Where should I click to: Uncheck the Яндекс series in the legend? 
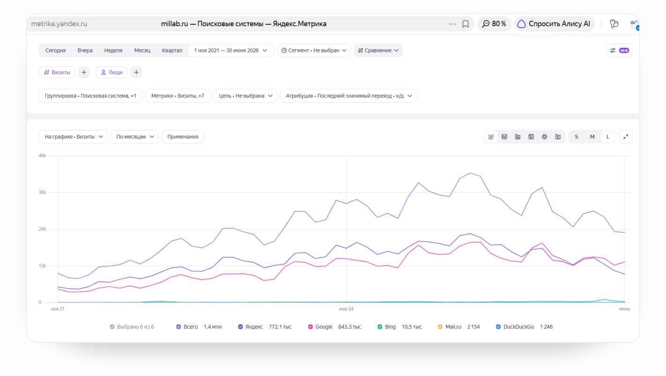[x=241, y=327]
